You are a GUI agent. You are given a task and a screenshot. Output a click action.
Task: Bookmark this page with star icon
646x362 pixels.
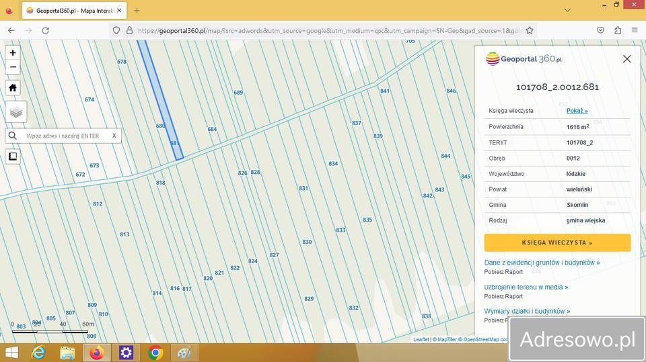(530, 30)
